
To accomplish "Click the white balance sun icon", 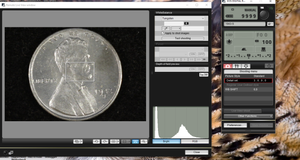I will [229, 42].
